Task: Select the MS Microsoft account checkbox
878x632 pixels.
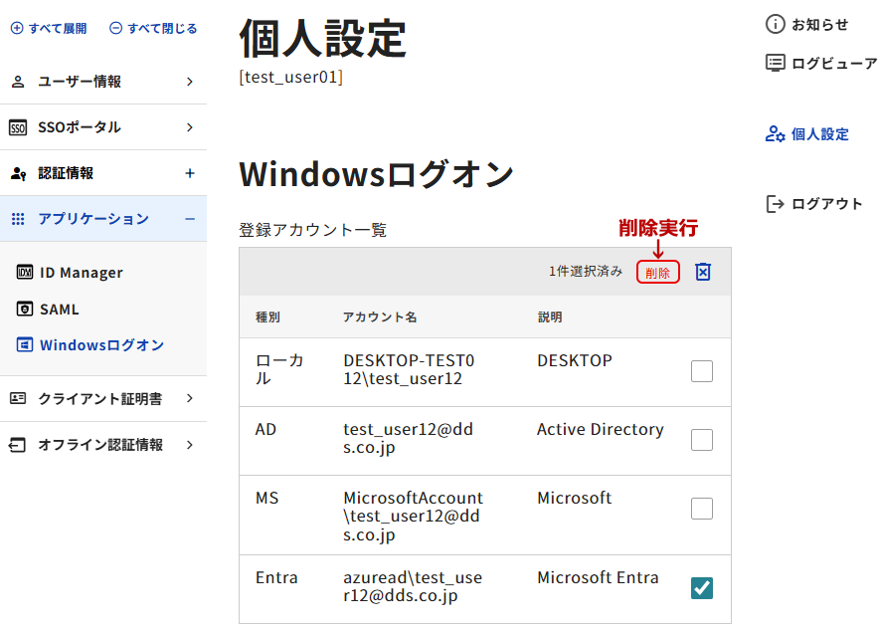Action: coord(702,509)
